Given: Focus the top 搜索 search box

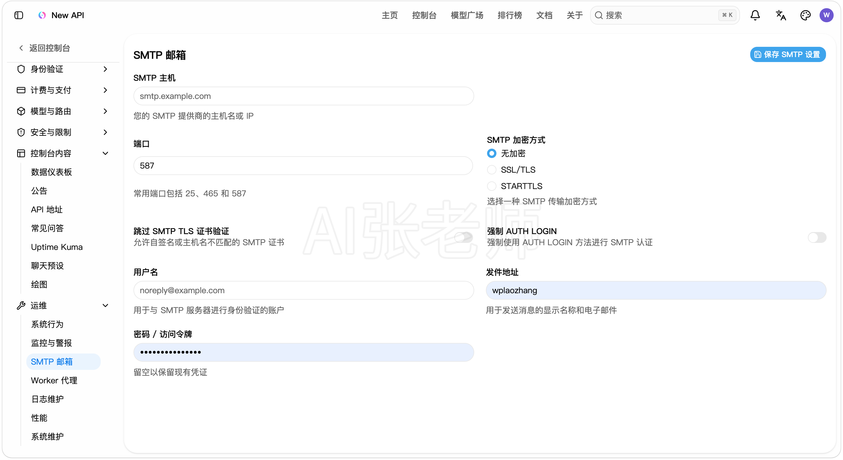Looking at the screenshot, I should 665,16.
